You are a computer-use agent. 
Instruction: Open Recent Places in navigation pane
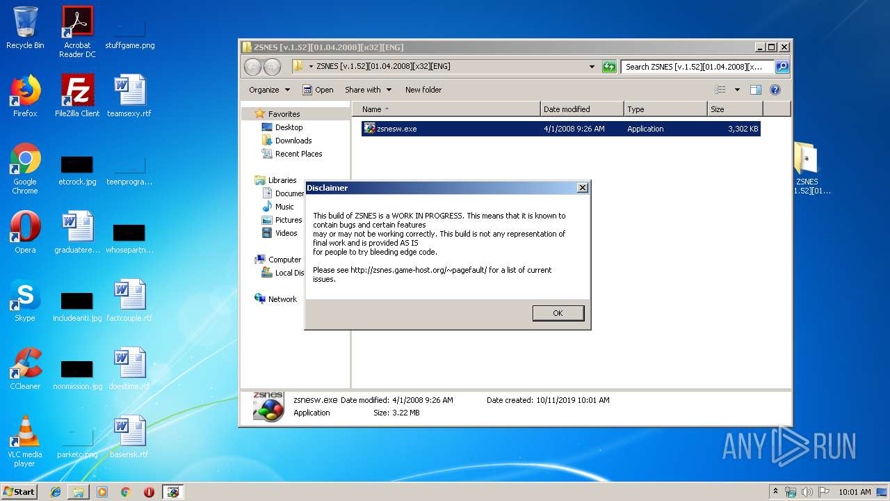coord(298,154)
